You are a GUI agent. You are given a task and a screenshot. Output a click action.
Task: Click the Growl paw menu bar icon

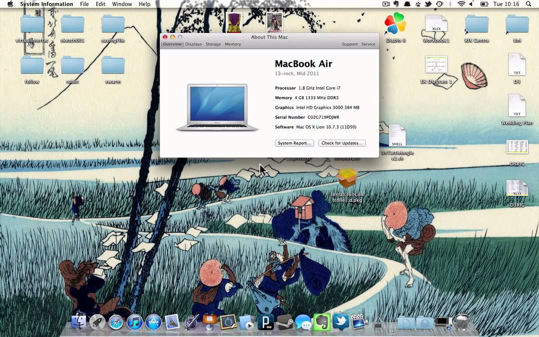418,4
